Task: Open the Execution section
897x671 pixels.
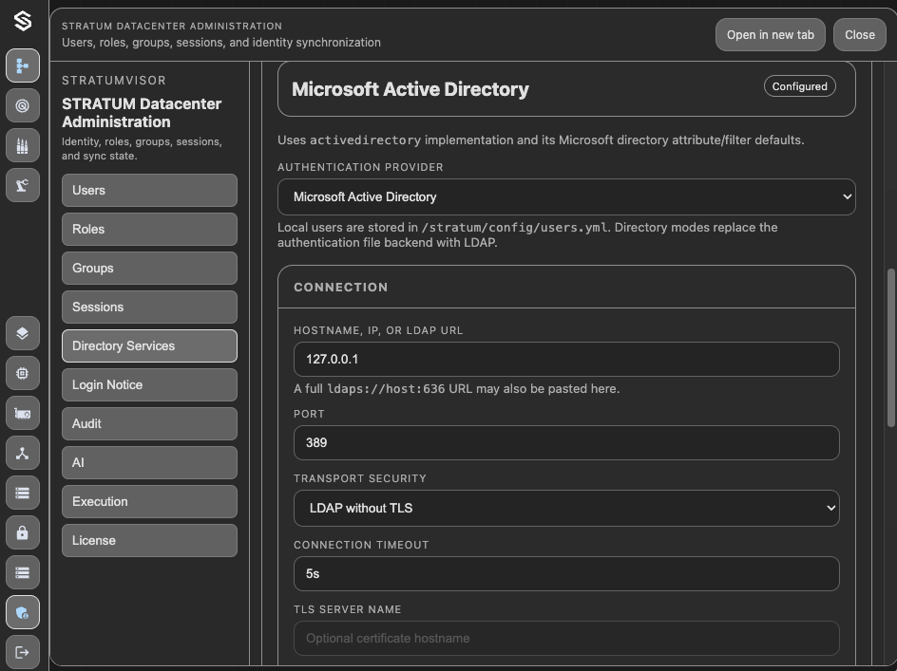Action: coord(149,501)
